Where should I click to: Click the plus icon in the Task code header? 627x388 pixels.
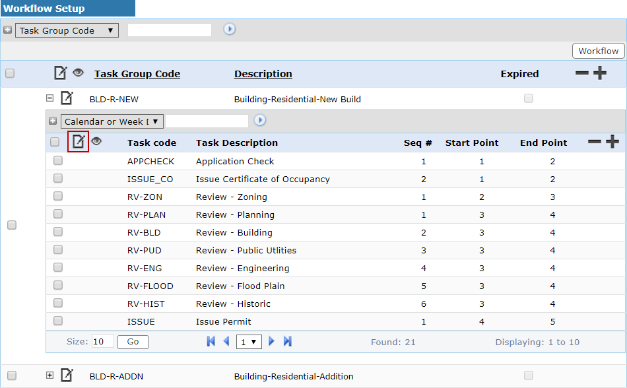tap(612, 142)
